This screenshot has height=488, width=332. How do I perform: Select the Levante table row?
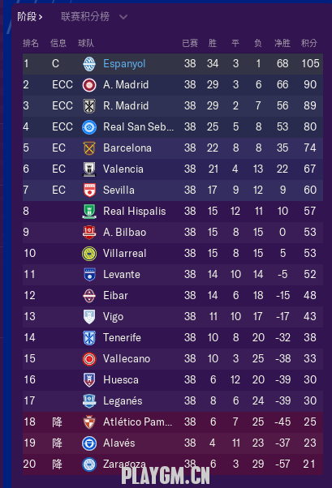click(173, 275)
